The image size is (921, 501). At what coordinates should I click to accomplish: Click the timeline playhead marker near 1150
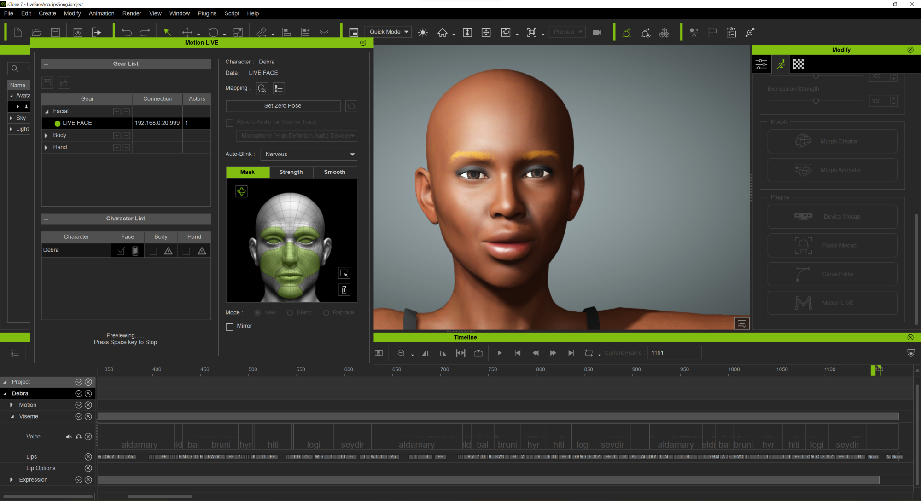(873, 370)
